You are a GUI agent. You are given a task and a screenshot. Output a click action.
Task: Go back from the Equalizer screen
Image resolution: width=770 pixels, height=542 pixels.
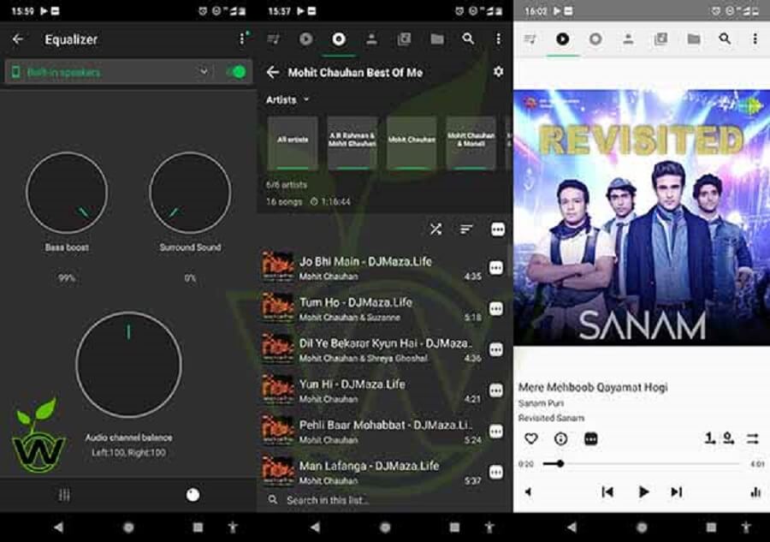tap(18, 39)
